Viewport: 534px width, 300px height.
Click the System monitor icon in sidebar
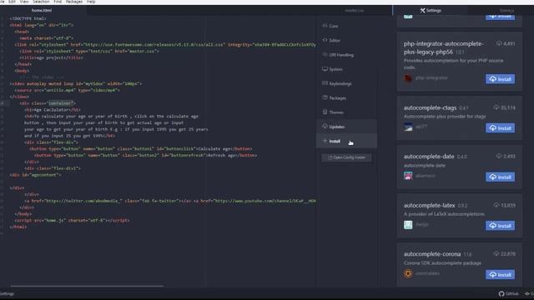tap(325, 68)
